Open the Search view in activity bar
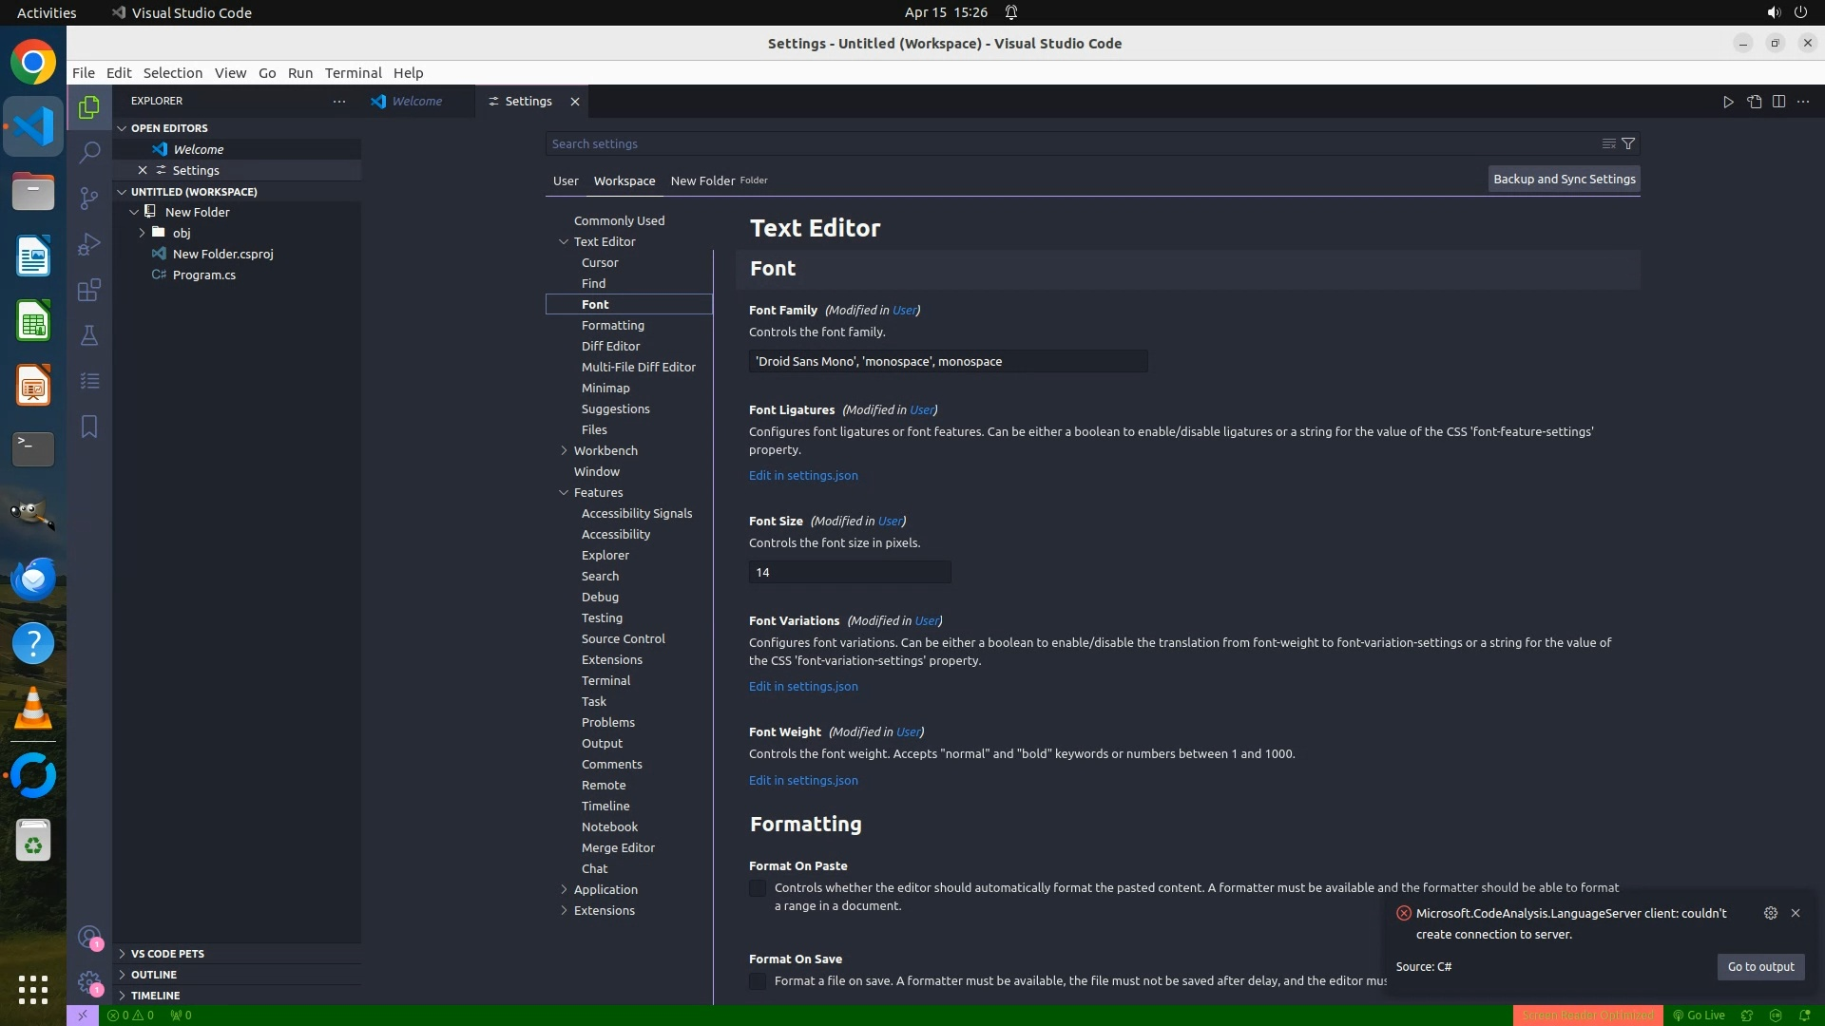 tap(89, 152)
